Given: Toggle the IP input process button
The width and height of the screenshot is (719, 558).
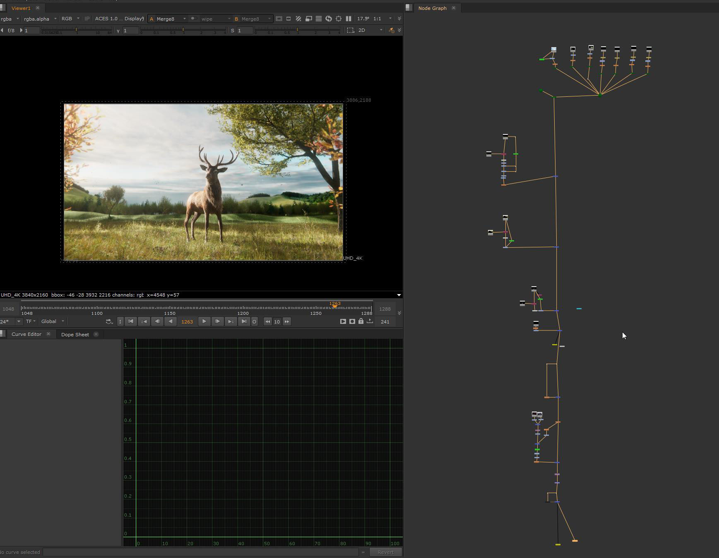Looking at the screenshot, I should [x=87, y=19].
